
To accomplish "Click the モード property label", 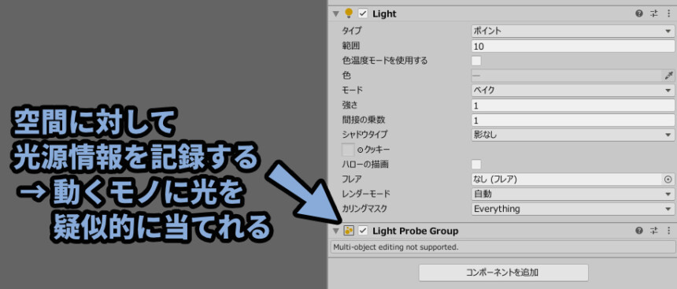I will [x=353, y=91].
